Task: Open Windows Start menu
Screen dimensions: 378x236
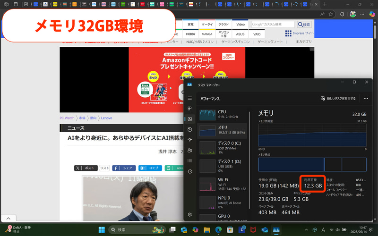Action: (x=102, y=229)
